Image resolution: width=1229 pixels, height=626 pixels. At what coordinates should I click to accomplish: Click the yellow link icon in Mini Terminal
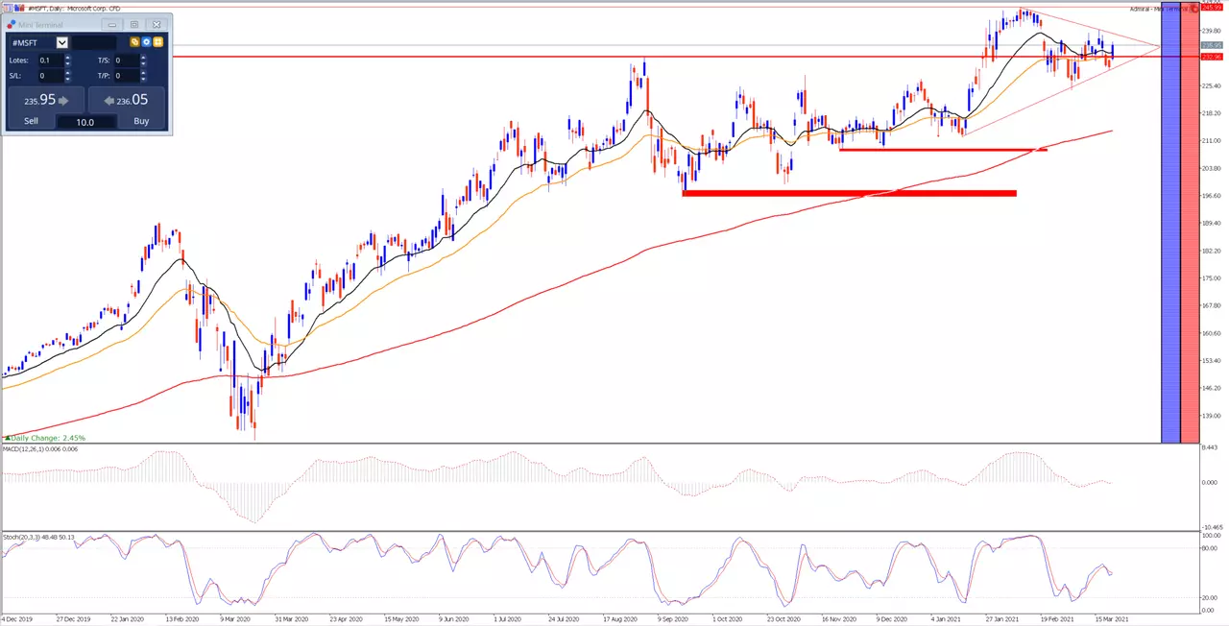point(134,41)
